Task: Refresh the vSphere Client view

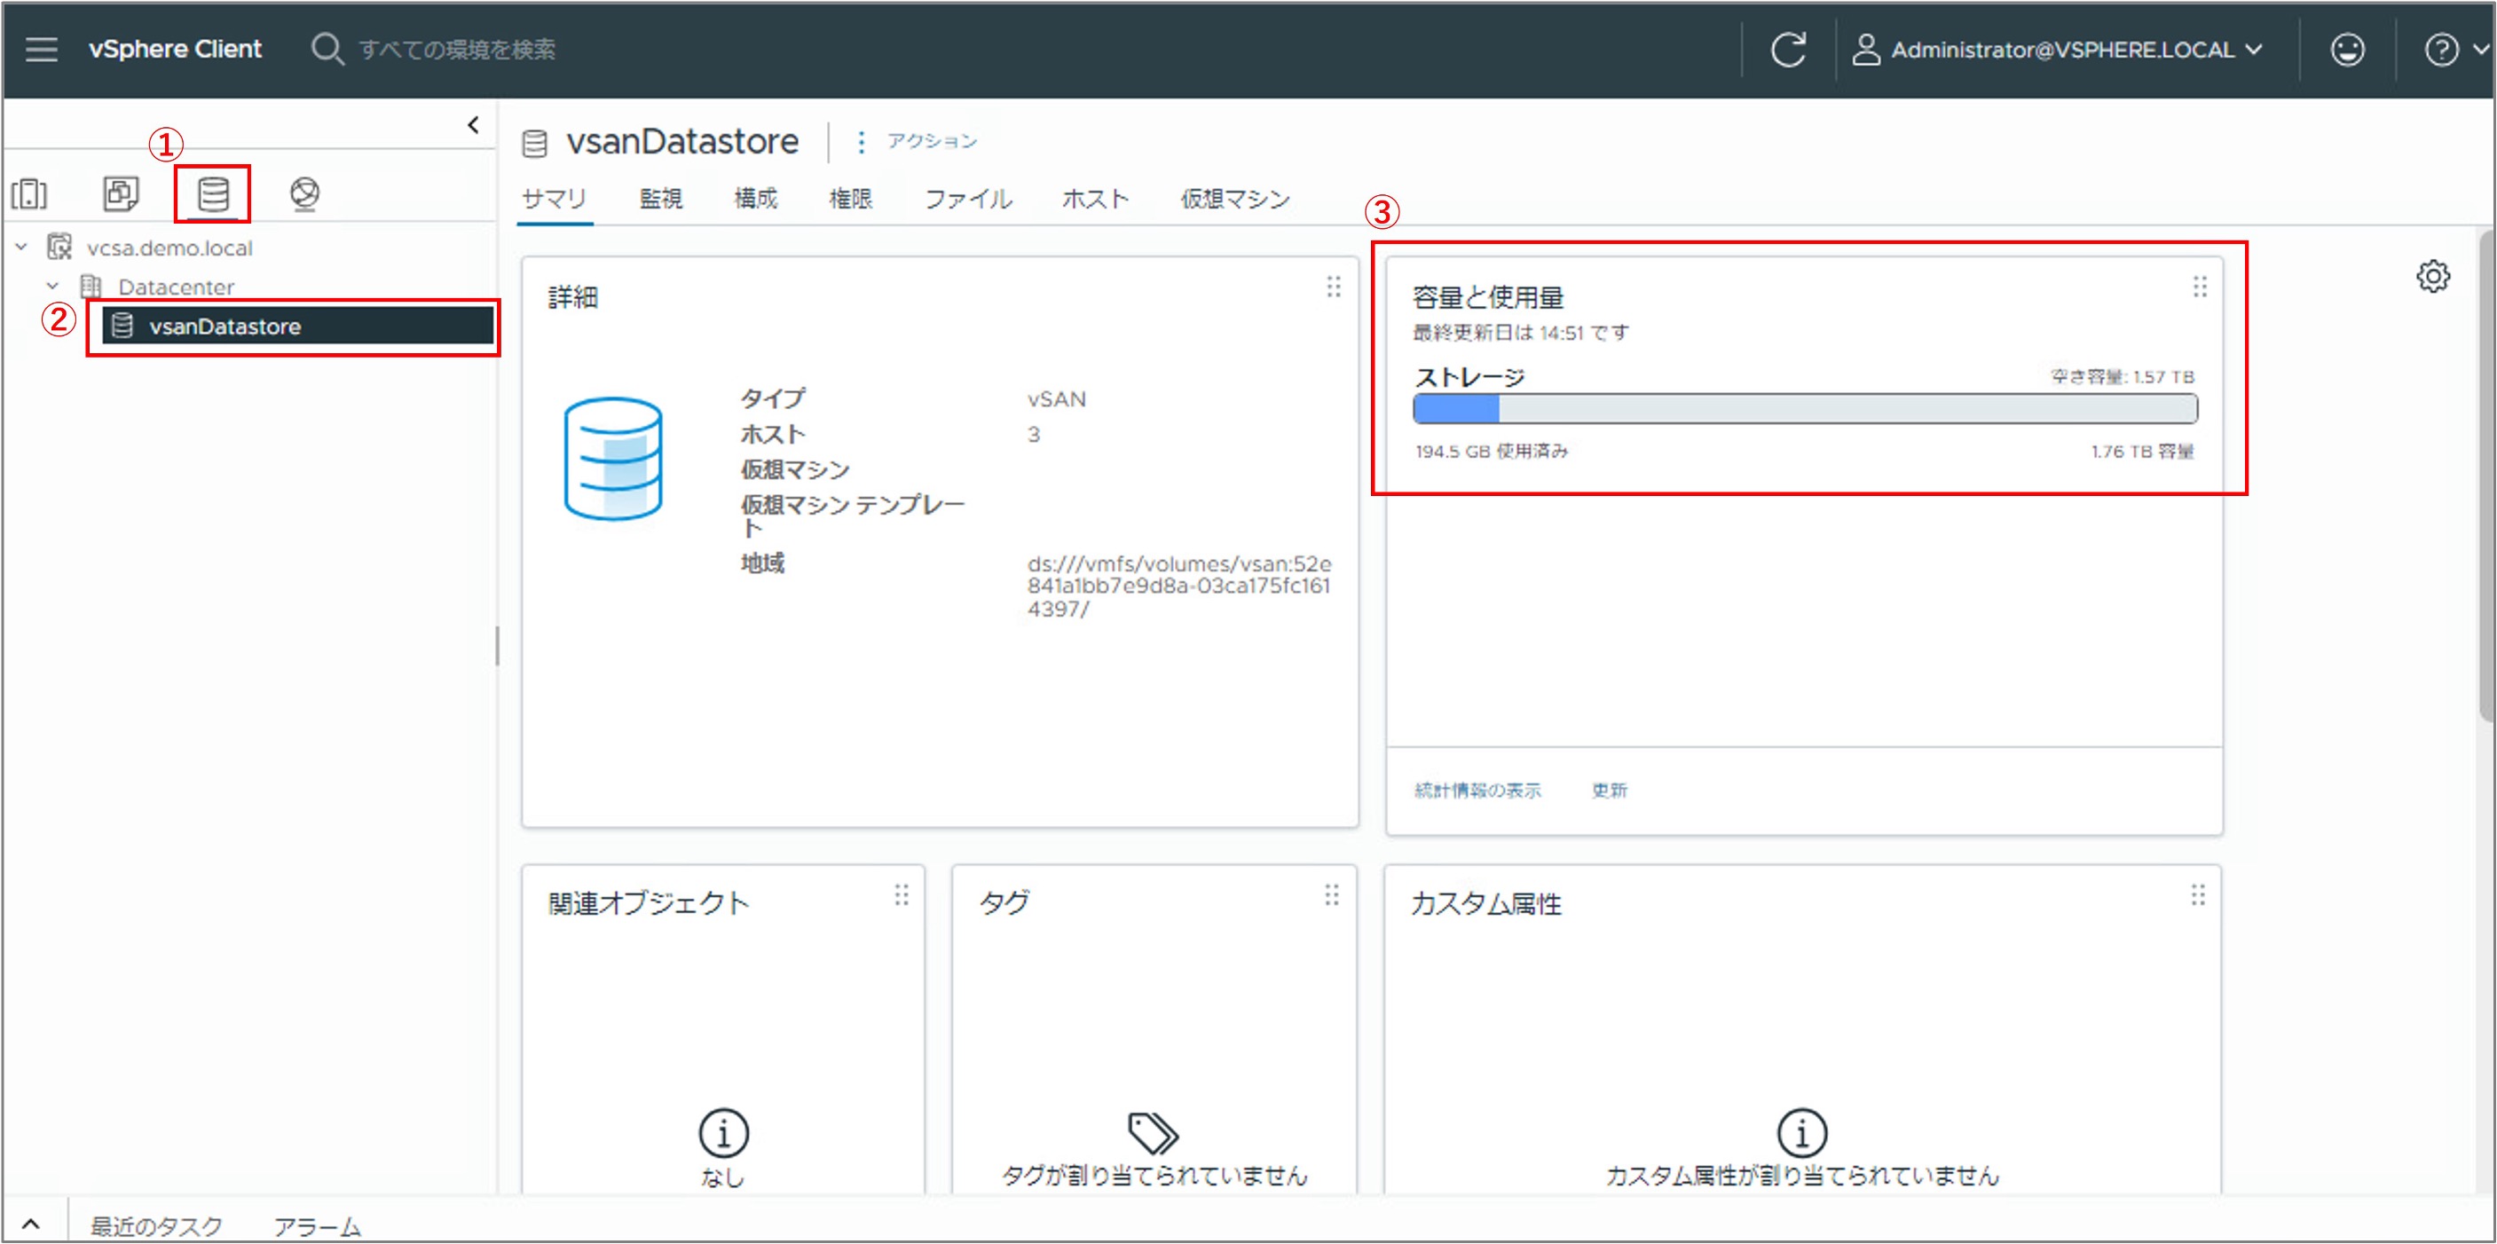Action: pos(1788,50)
